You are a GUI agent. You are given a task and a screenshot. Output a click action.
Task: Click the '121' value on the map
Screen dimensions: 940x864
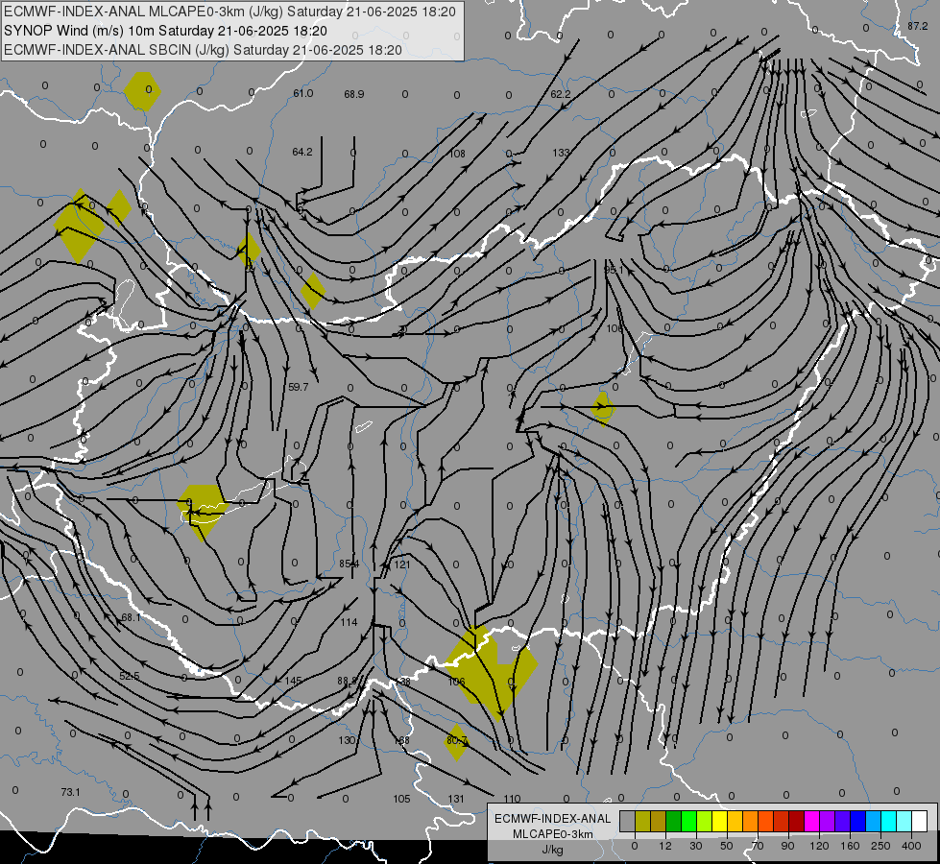pyautogui.click(x=401, y=564)
